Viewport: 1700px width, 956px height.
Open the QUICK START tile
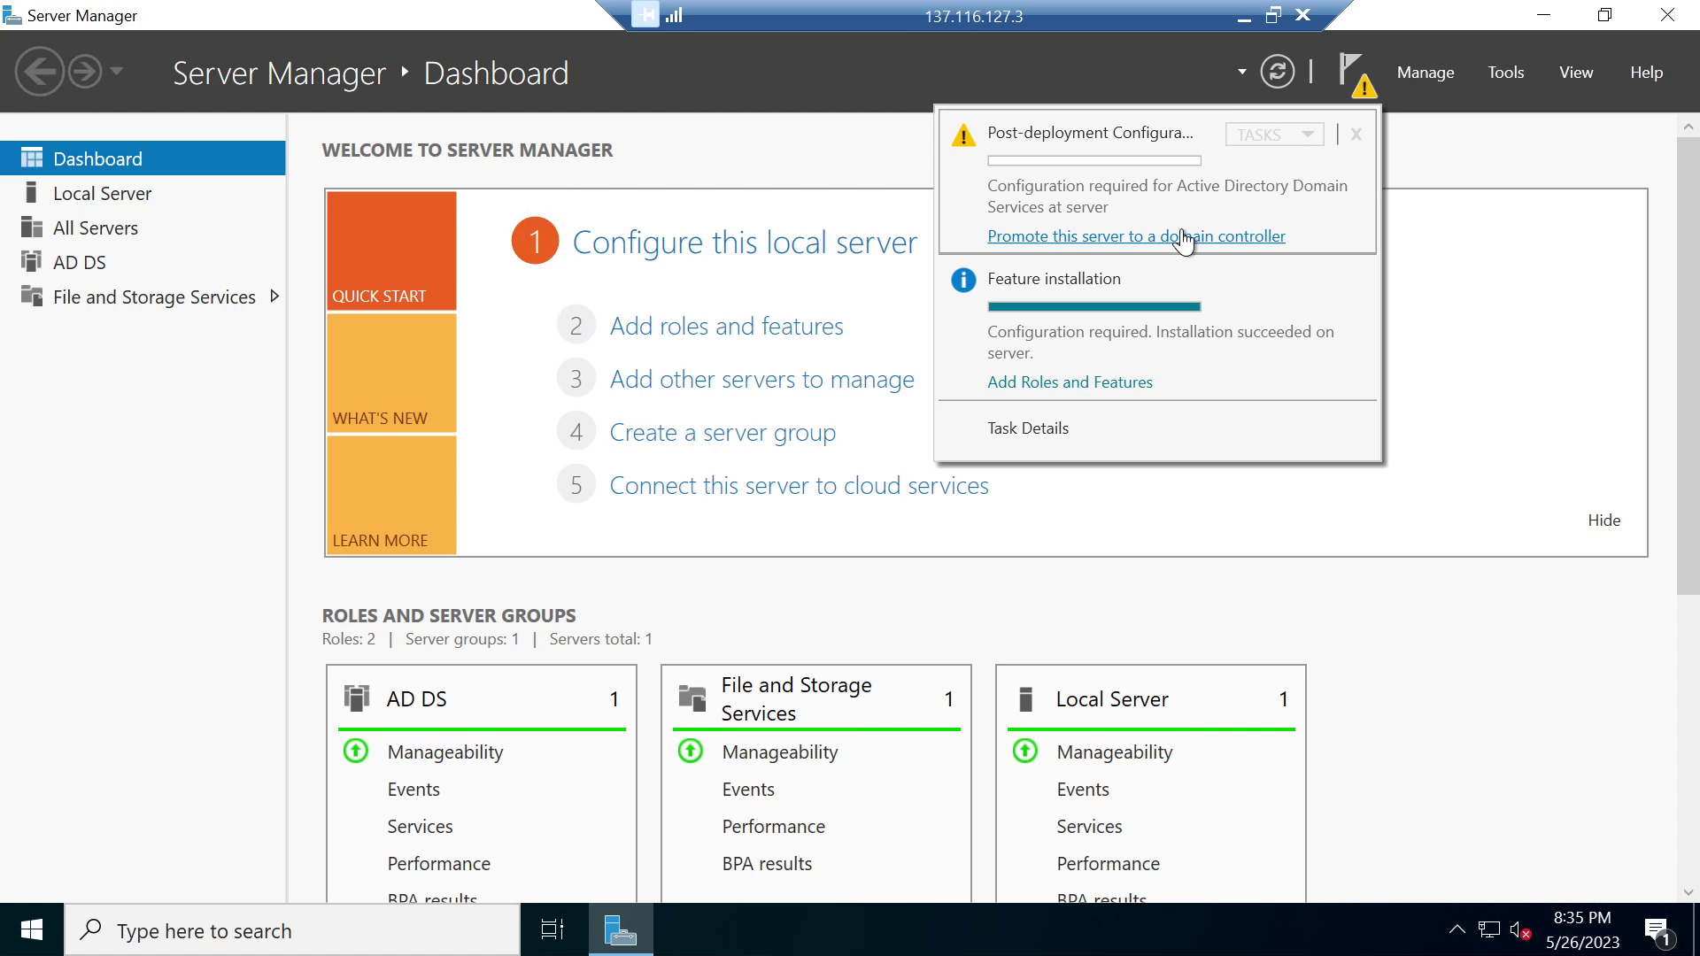point(391,251)
